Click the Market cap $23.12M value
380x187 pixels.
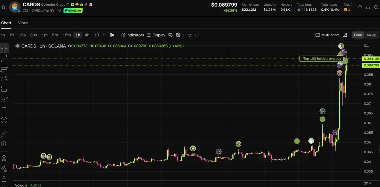[x=249, y=10]
